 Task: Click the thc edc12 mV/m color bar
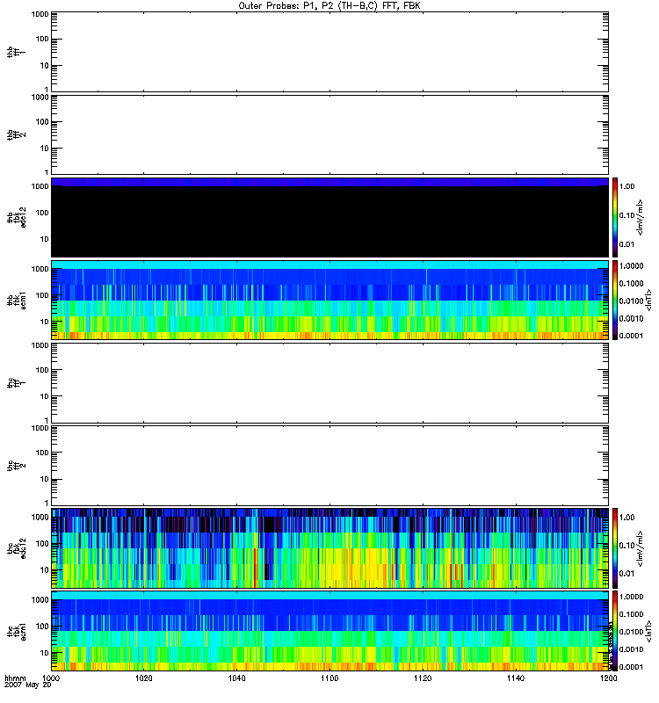tap(617, 547)
